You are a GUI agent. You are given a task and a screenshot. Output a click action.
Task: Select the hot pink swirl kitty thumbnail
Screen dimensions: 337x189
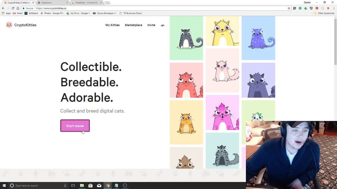[222, 113]
